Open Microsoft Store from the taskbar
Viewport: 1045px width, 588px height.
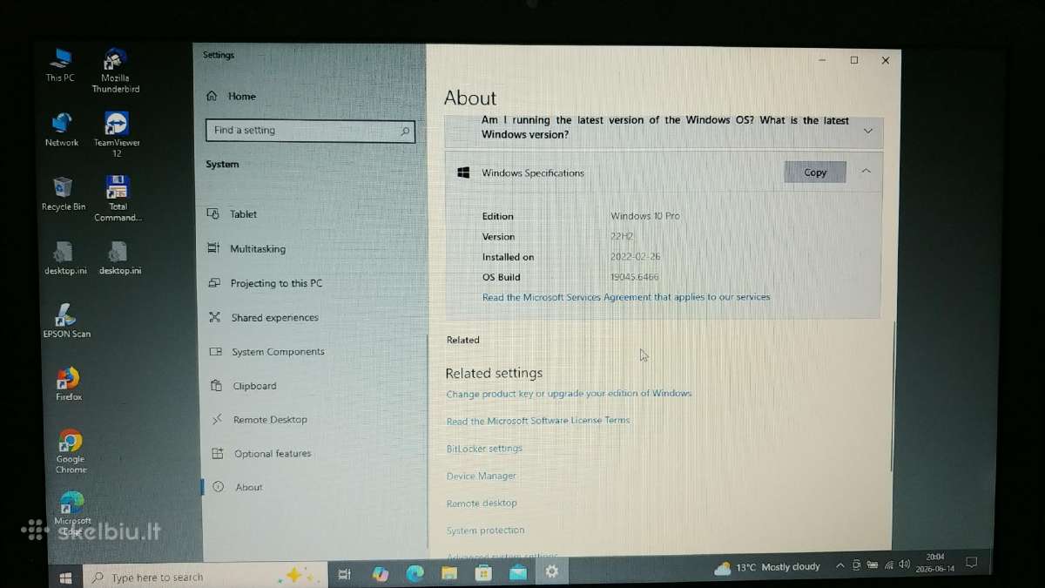tap(483, 573)
